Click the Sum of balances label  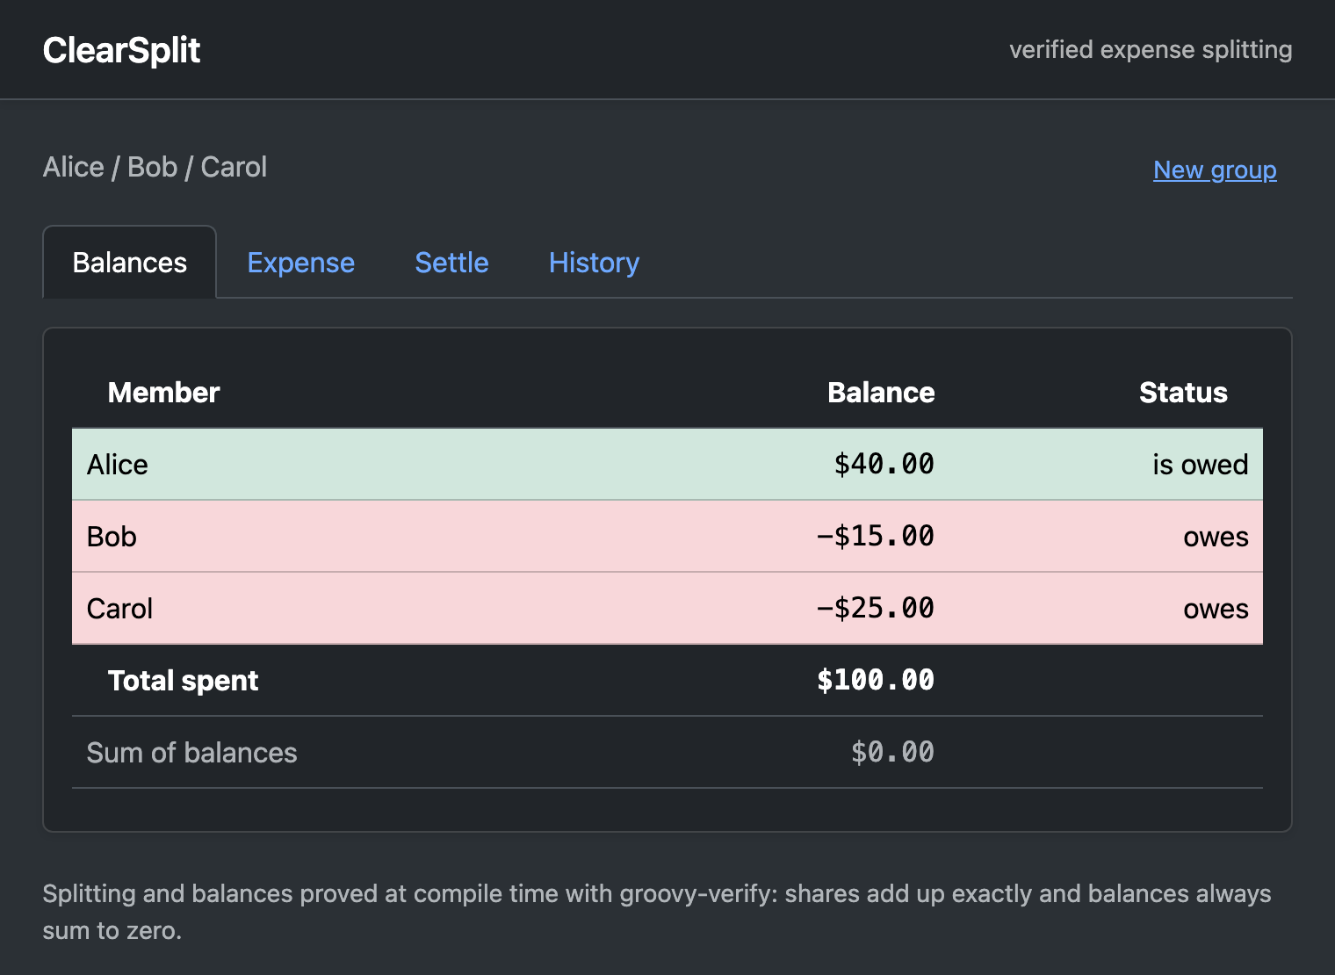[x=191, y=753]
